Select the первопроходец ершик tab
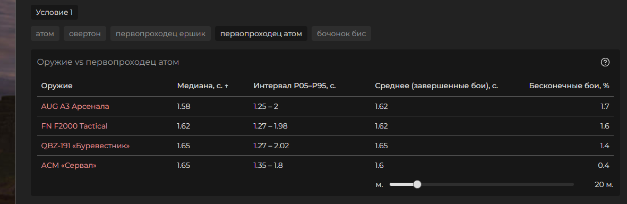627x204 pixels. tap(160, 33)
